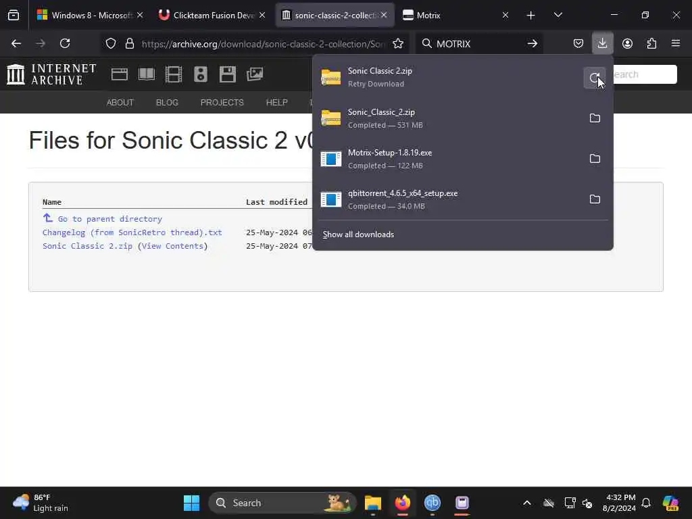Reload the current page
This screenshot has width=692, height=519.
(x=65, y=43)
